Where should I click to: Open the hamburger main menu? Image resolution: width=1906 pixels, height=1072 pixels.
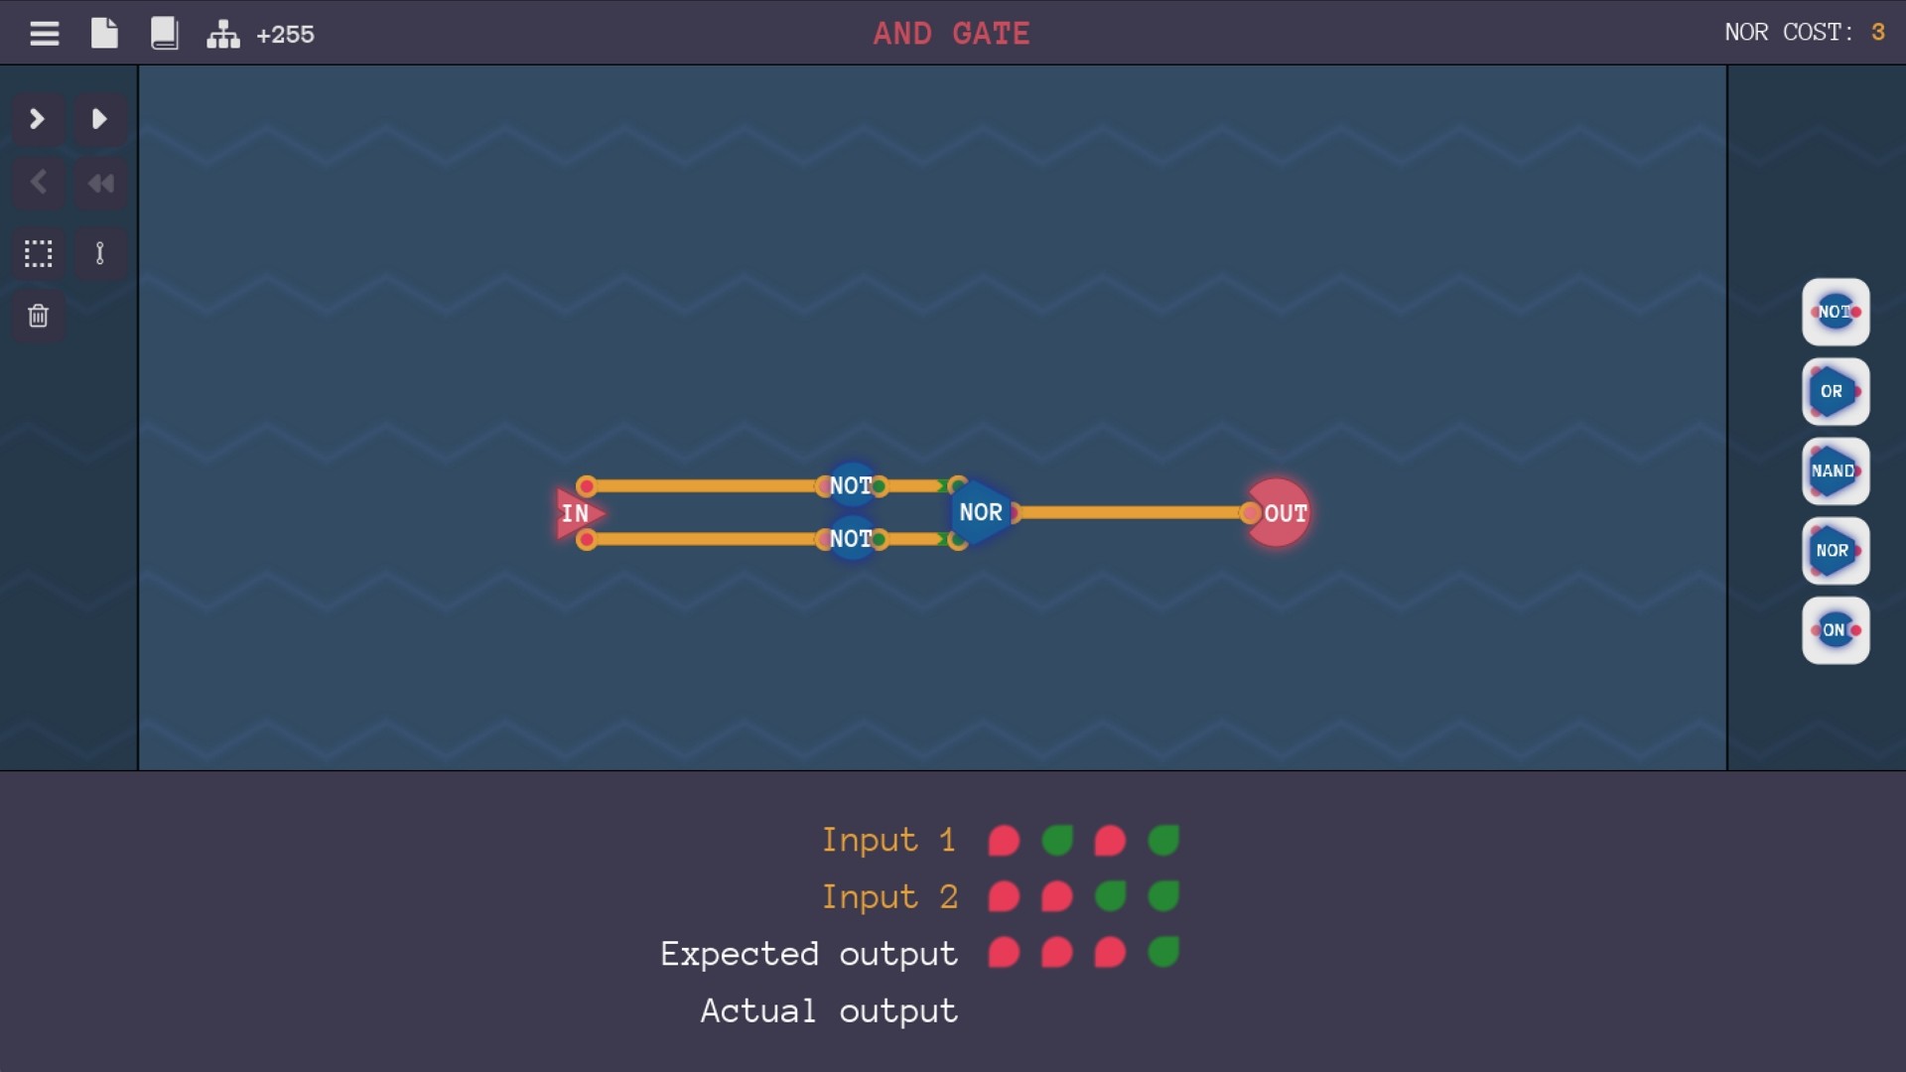pos(44,34)
